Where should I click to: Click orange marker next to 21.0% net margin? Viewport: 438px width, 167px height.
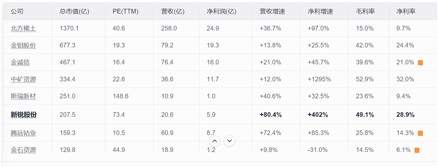coord(420,63)
